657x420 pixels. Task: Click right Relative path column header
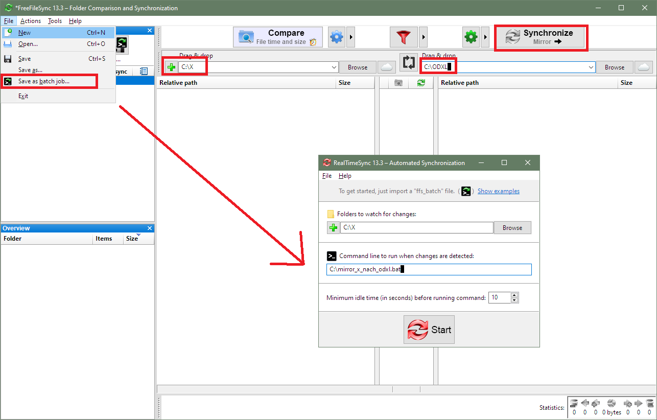[x=528, y=83]
